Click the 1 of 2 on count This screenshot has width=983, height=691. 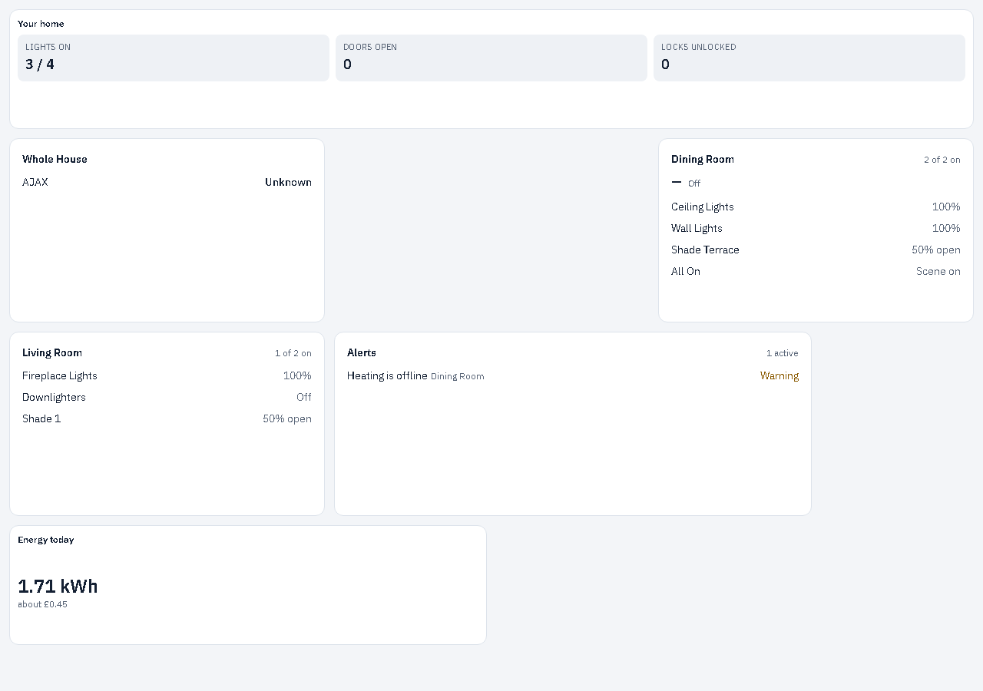293,353
